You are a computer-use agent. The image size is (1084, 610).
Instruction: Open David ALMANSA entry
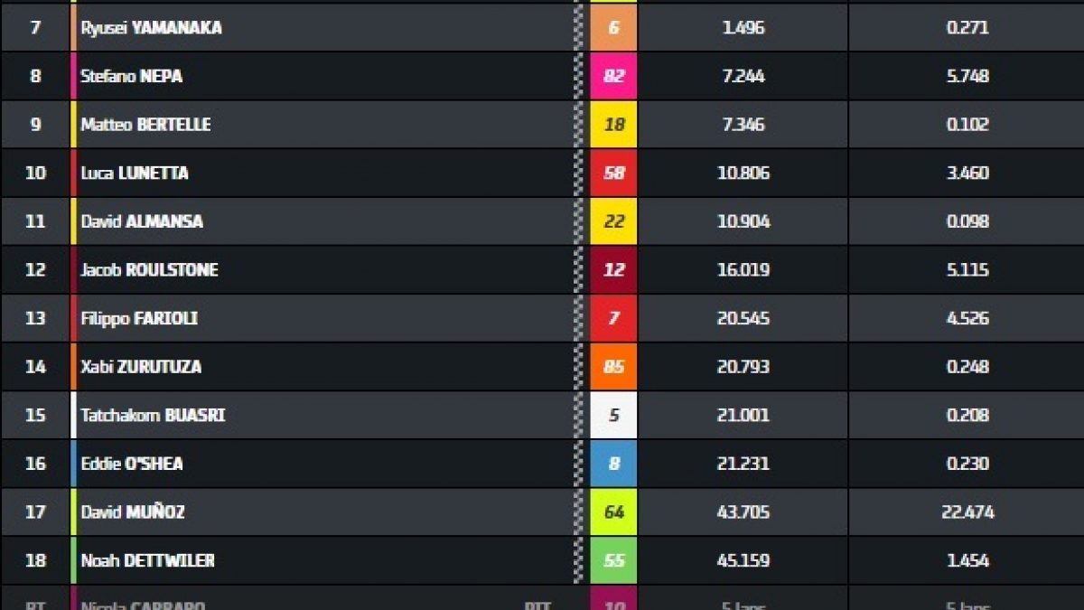click(x=142, y=222)
